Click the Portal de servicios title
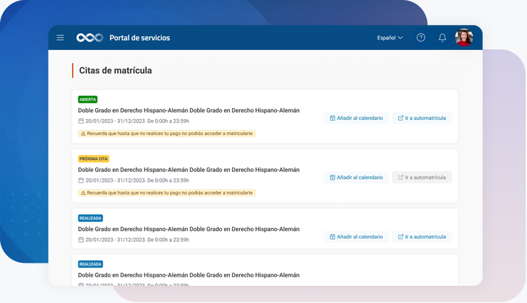The width and height of the screenshot is (527, 303). [140, 38]
